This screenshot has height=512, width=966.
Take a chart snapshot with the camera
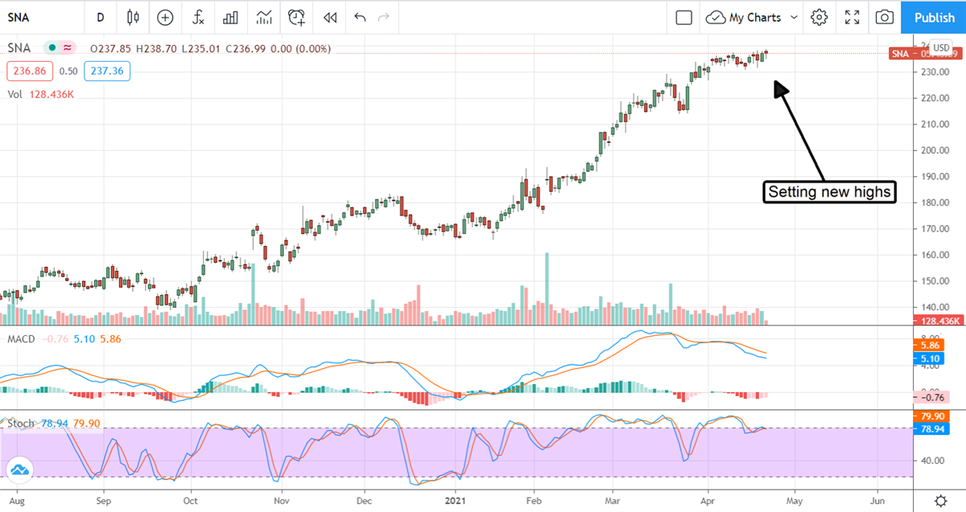pyautogui.click(x=884, y=17)
